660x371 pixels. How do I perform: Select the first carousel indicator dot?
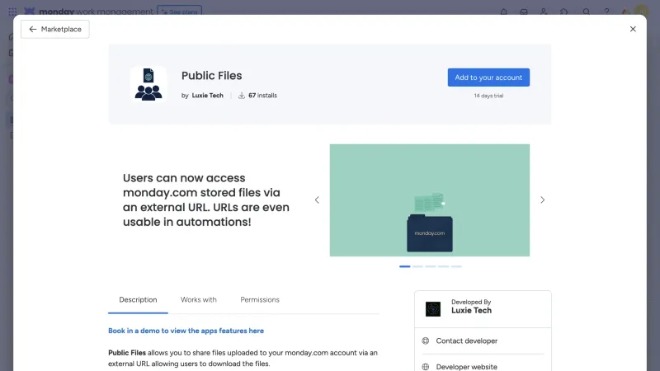[x=404, y=266]
